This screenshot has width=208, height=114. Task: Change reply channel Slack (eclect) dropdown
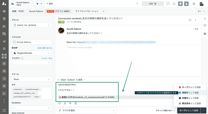pos(71,80)
